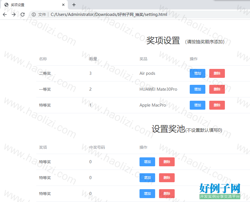
Task: Open a new browser tab
Action: (x=74, y=5)
